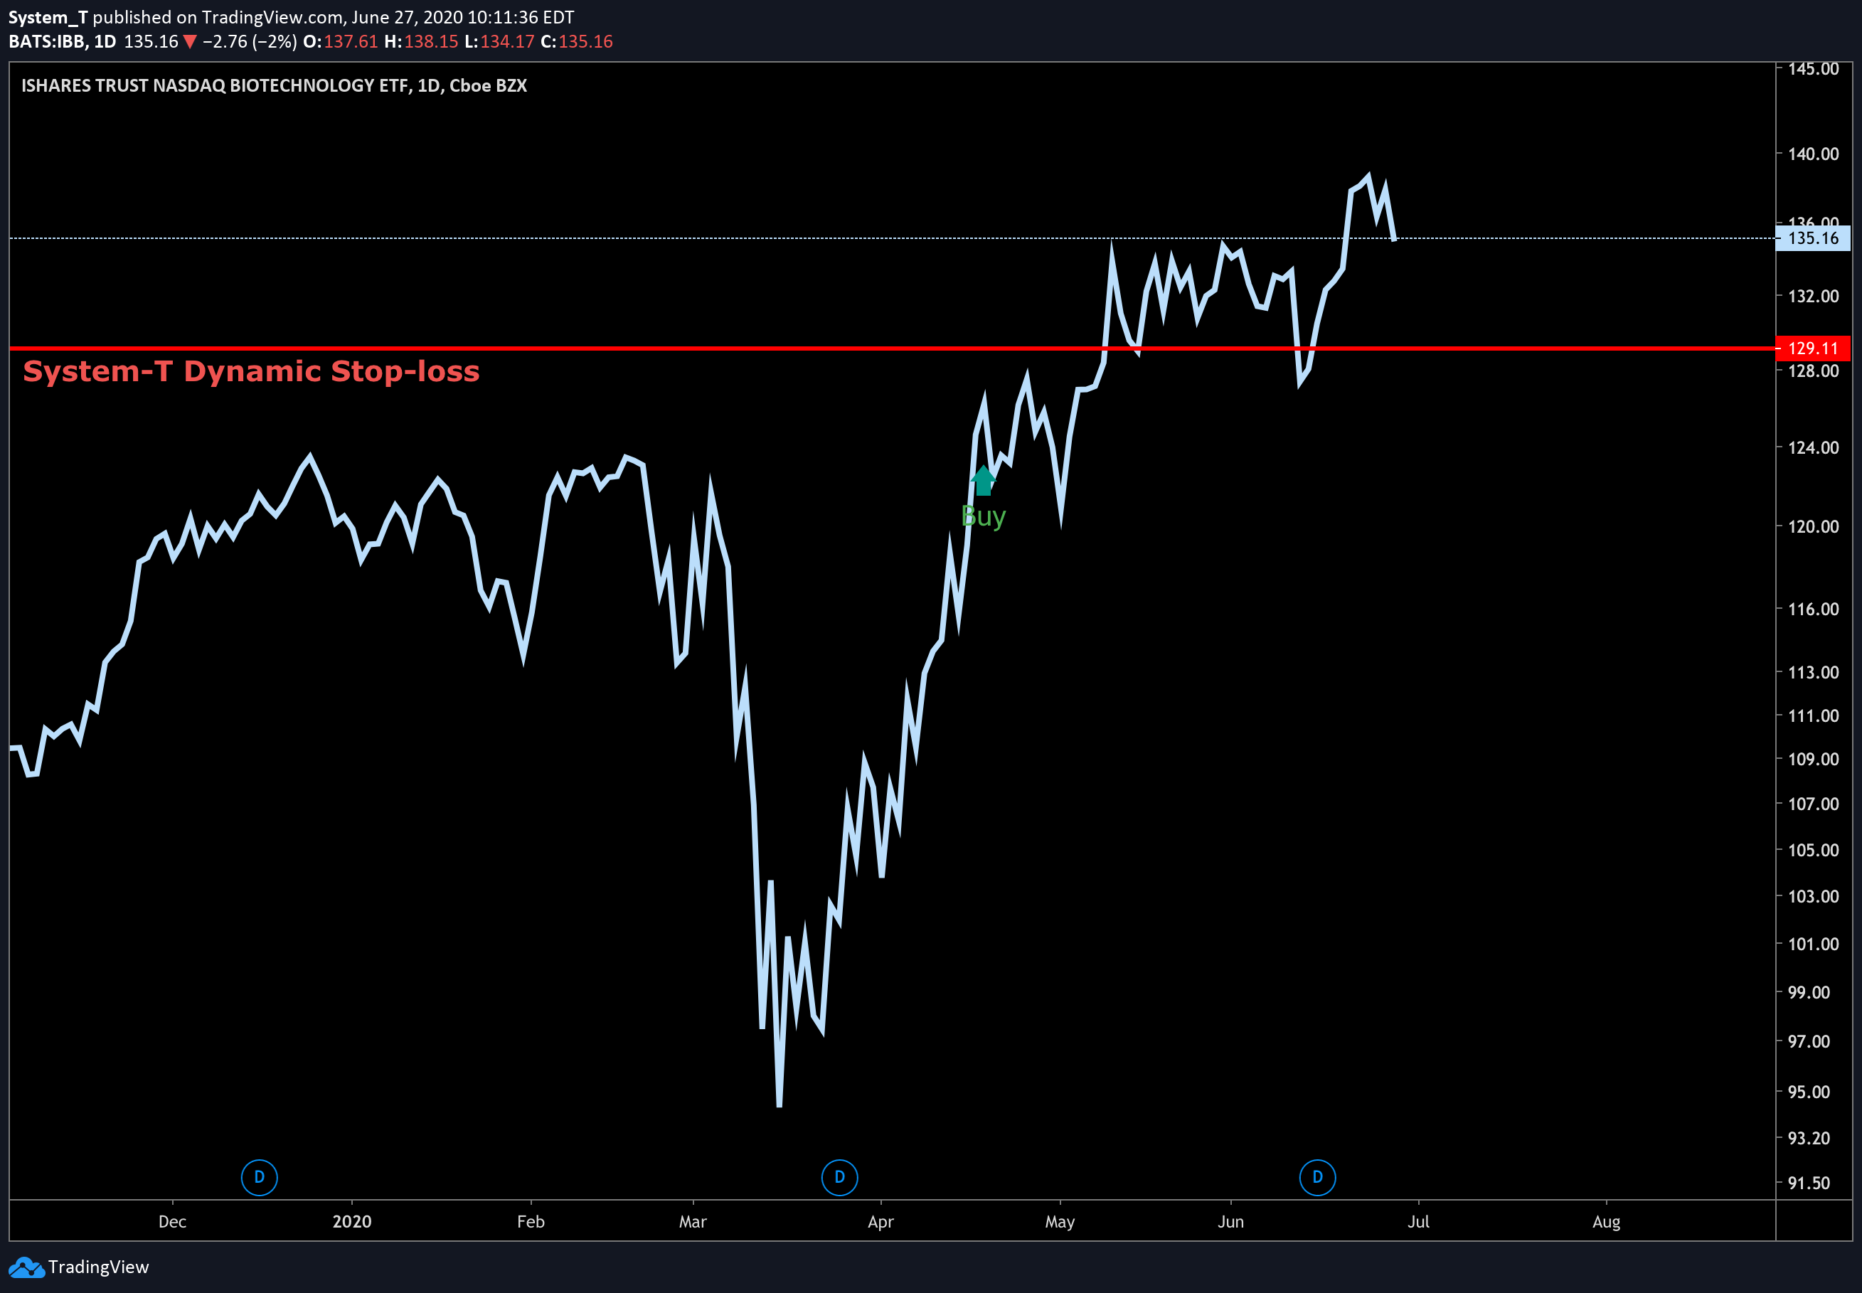Screen dimensions: 1862x1293
Task: Click the BATS:IBB, 1D symbol text
Action: (63, 41)
